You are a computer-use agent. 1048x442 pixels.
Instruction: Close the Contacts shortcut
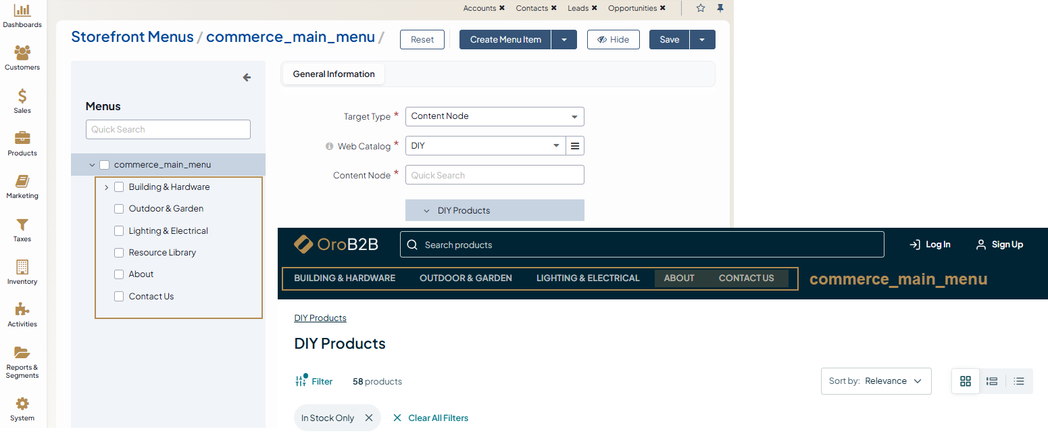tap(554, 8)
